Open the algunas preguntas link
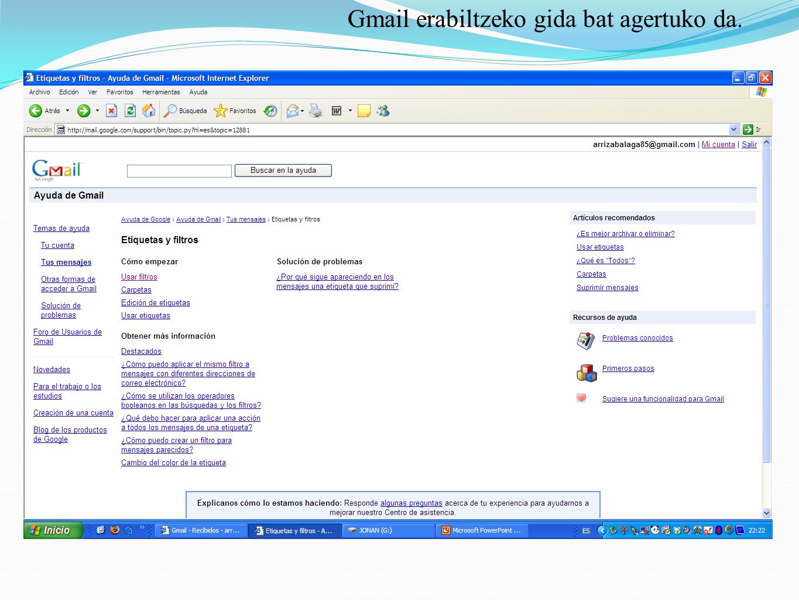The image size is (799, 600). 411,503
